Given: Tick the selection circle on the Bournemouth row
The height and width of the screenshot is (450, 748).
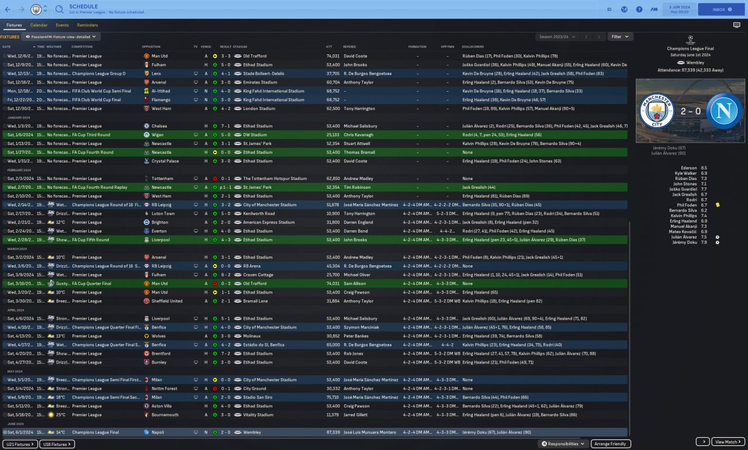Looking at the screenshot, I should pos(5,415).
